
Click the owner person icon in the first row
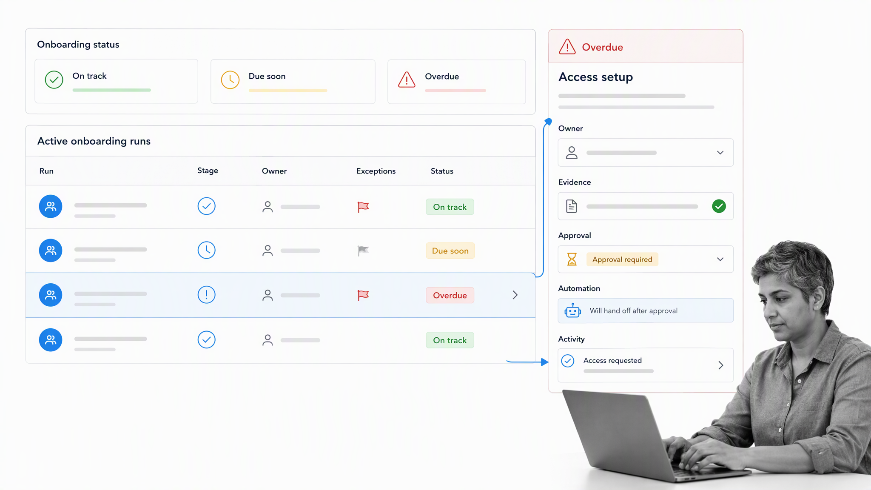(268, 207)
